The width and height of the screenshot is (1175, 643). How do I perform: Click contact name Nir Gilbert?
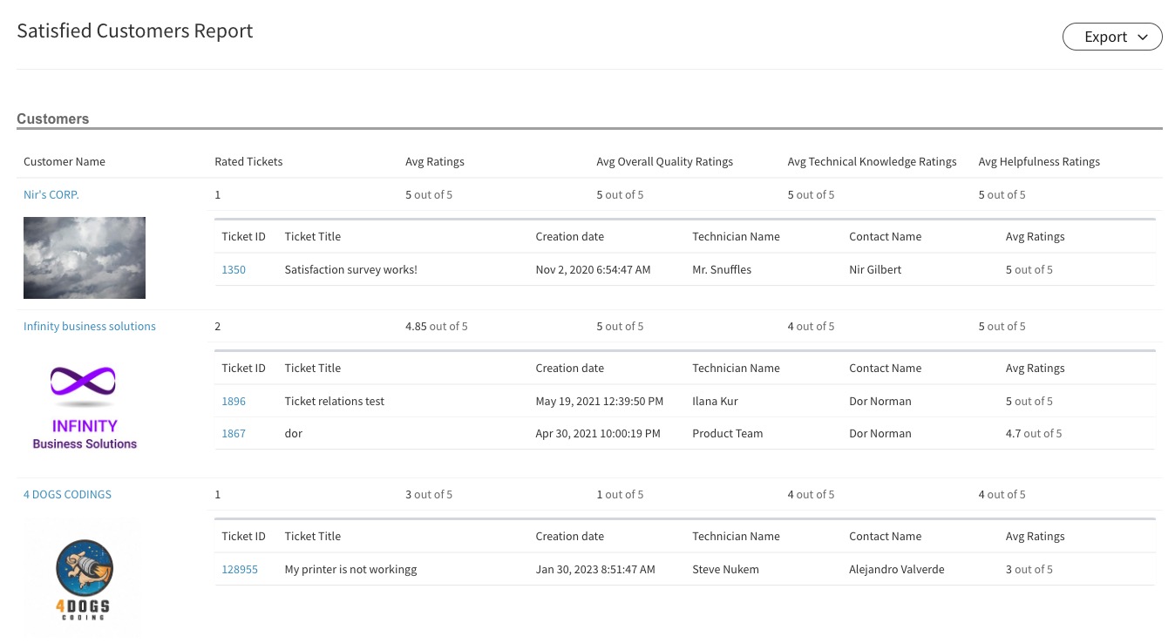875,270
